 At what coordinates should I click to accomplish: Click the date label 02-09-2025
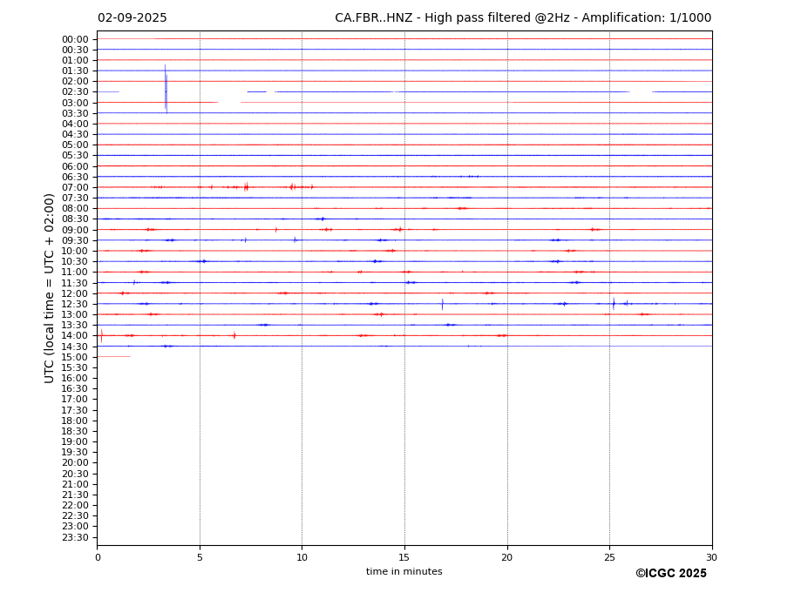point(132,18)
